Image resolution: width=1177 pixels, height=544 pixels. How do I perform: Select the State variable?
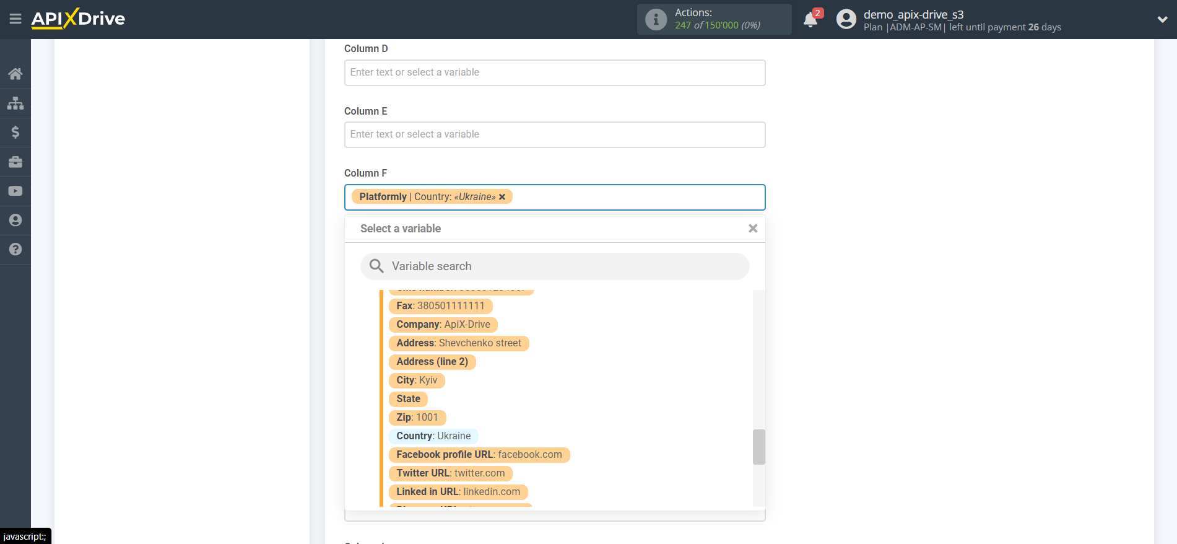(408, 399)
